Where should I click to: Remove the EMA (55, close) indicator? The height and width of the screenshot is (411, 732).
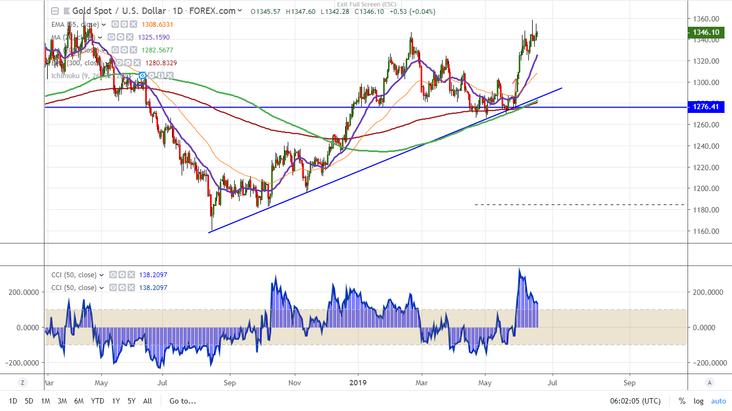133,25
